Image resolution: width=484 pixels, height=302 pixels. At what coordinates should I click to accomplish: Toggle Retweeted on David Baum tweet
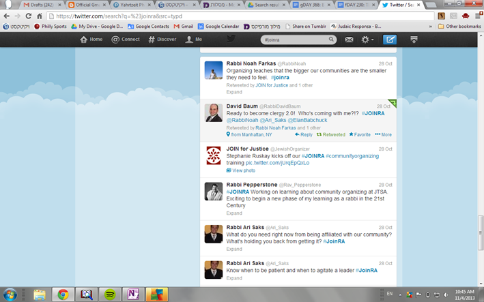pyautogui.click(x=331, y=135)
